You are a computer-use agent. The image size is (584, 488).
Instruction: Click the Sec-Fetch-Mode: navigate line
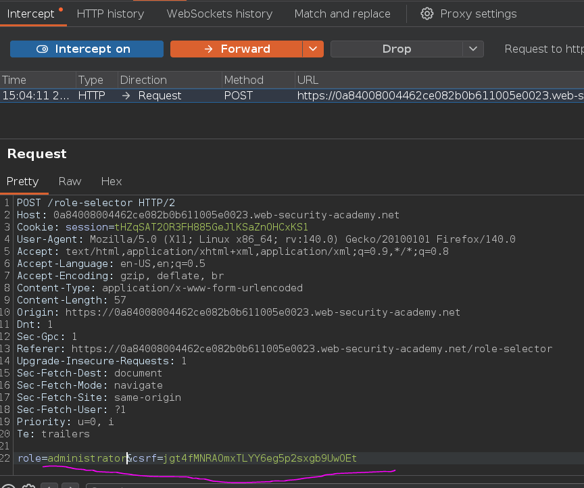[x=90, y=385]
